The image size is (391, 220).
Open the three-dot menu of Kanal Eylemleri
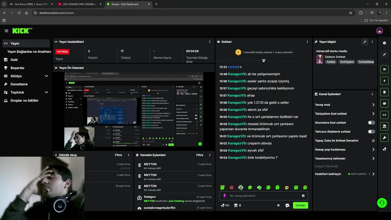point(372,94)
